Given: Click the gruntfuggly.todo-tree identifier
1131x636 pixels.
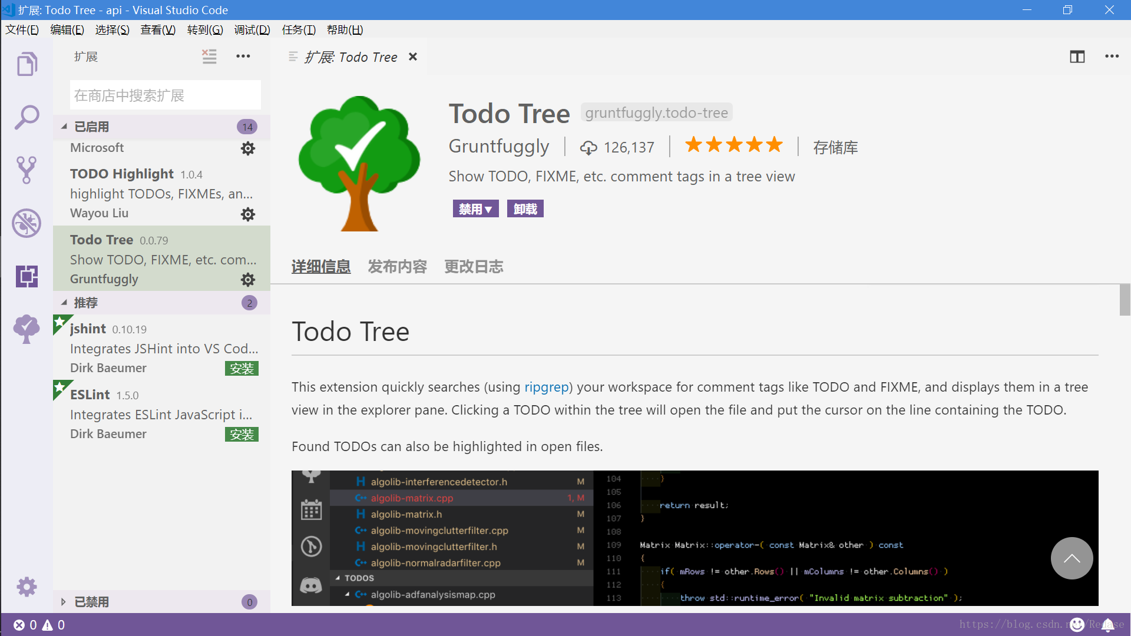Looking at the screenshot, I should coord(656,112).
